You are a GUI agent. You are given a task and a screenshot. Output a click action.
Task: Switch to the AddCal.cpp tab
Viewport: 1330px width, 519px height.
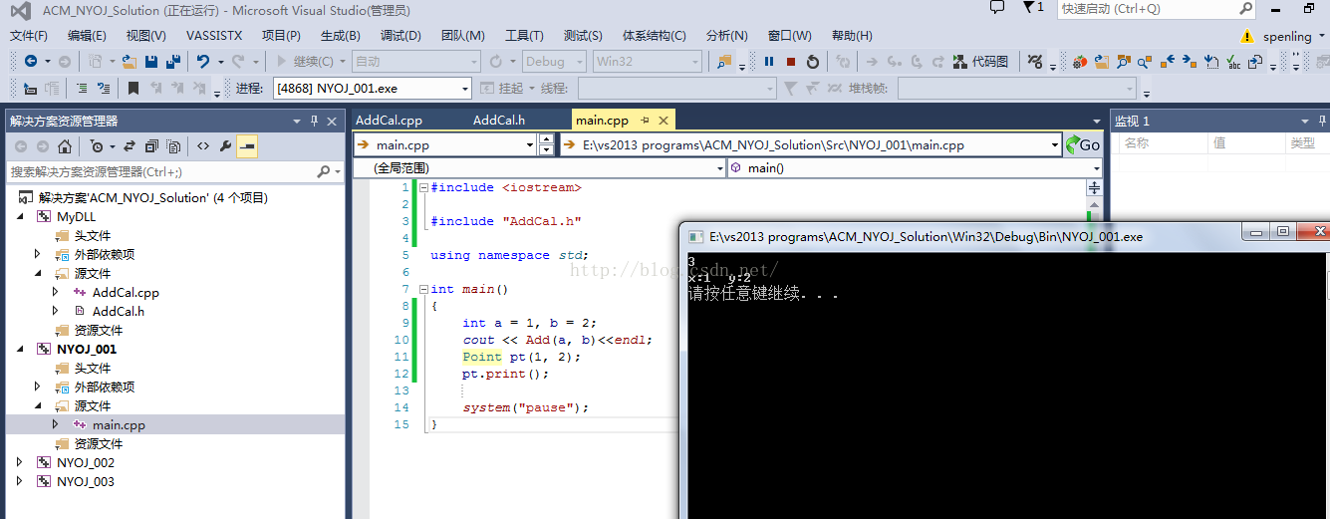tap(390, 121)
